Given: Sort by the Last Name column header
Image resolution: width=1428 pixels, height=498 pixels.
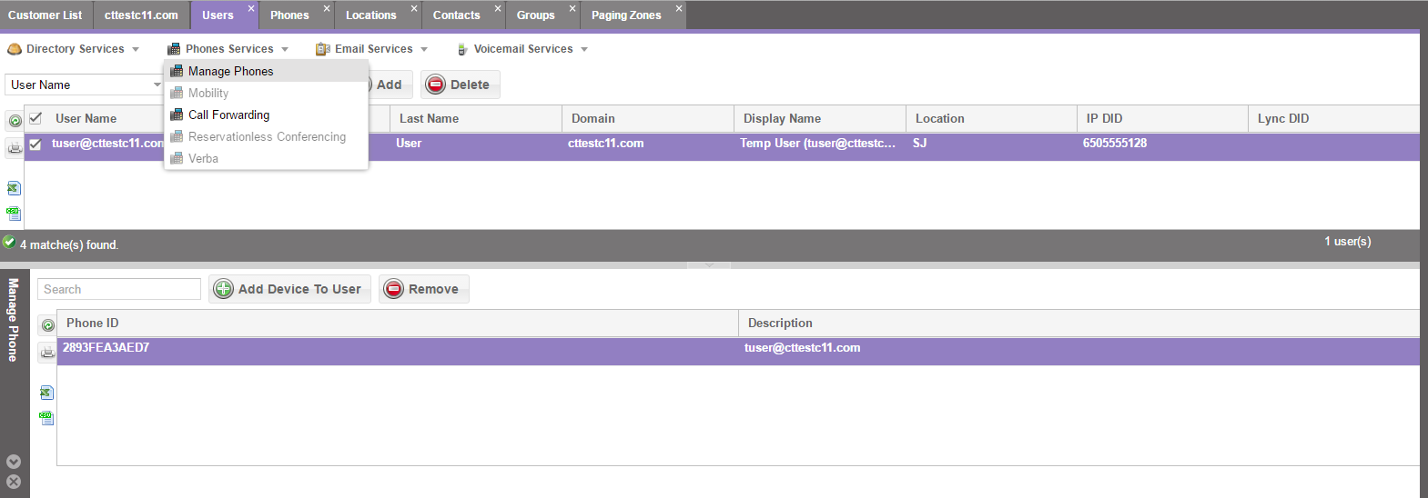Looking at the screenshot, I should (x=475, y=118).
